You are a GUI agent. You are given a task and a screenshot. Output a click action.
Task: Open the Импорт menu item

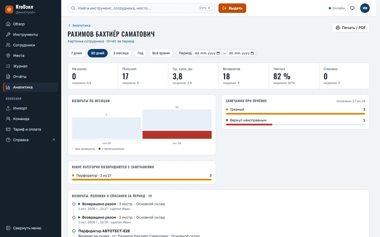[x=31, y=108]
